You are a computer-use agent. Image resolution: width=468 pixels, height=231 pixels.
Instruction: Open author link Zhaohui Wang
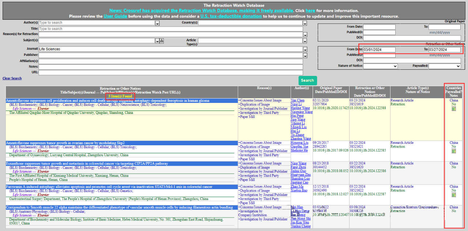(x=301, y=139)
